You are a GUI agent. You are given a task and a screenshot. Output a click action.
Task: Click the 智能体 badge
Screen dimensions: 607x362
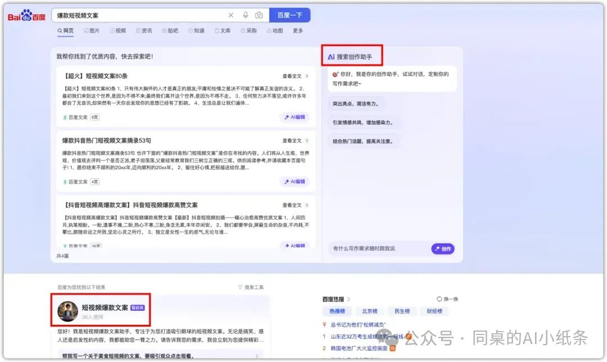coord(138,308)
